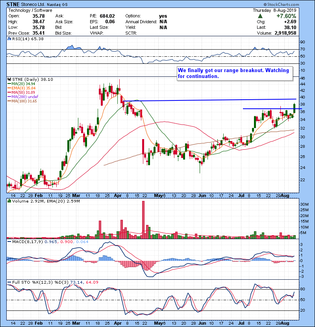The width and height of the screenshot is (315, 327).
Task: Click the Technology / Software sector label
Action: point(30,10)
